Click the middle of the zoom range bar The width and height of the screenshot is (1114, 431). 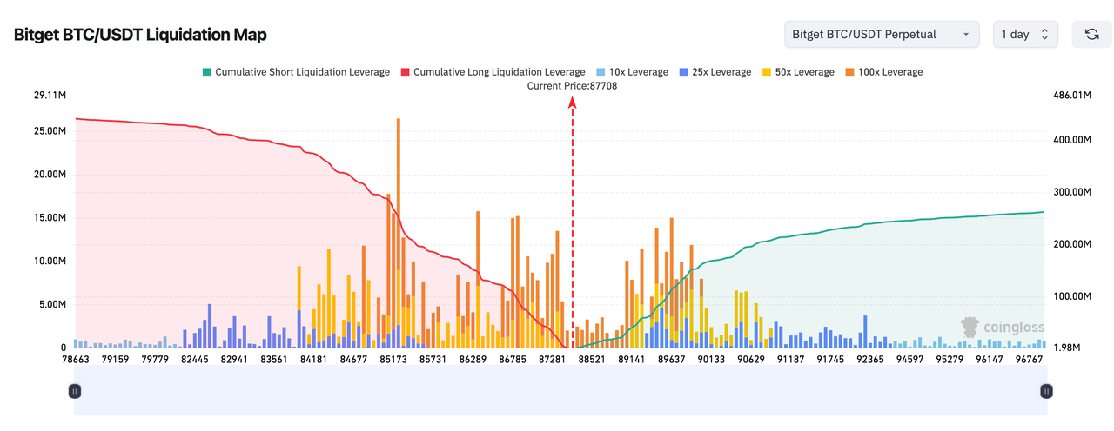click(560, 391)
